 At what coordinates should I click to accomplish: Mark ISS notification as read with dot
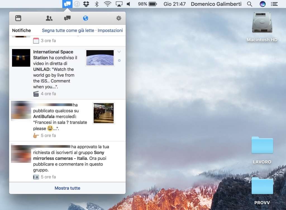click(119, 60)
